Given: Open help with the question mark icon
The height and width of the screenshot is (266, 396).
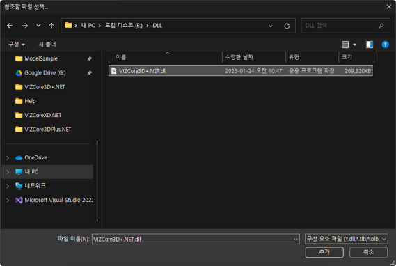Looking at the screenshot, I should coord(385,45).
